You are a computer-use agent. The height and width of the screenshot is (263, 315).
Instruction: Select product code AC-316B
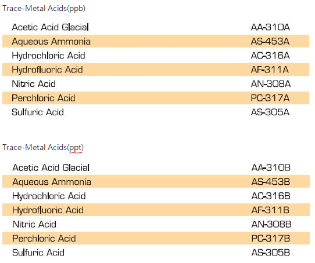[x=271, y=196]
